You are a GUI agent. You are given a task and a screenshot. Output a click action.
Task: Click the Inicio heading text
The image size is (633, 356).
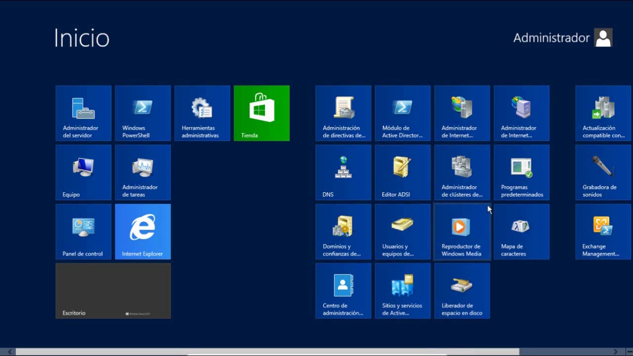pos(82,38)
